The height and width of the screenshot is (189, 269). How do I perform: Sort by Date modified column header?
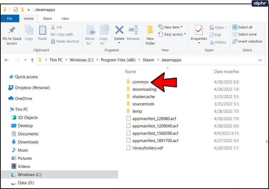point(226,72)
